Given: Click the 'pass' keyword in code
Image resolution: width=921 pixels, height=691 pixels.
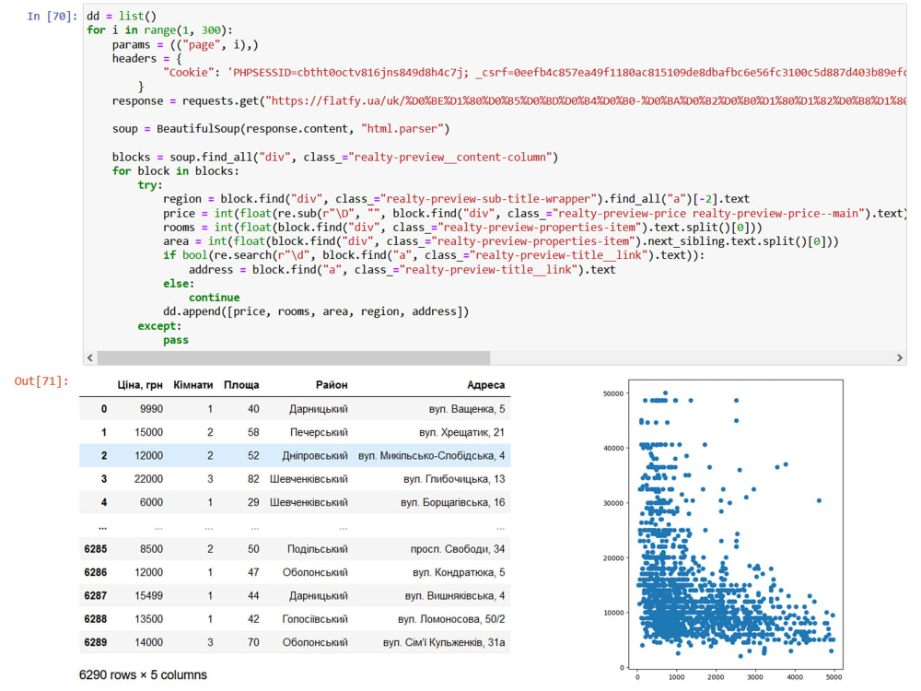Looking at the screenshot, I should coord(176,340).
